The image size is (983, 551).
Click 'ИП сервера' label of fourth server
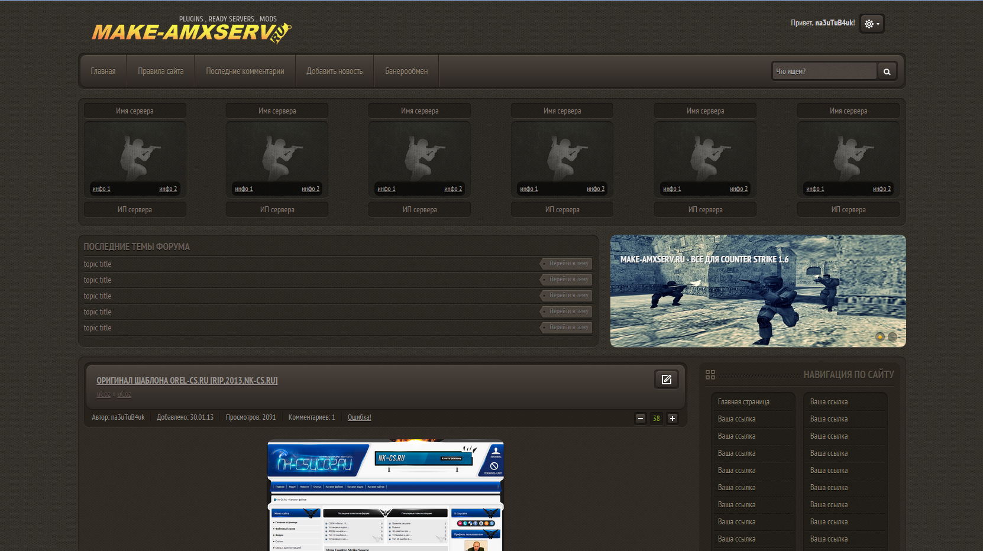tap(562, 210)
